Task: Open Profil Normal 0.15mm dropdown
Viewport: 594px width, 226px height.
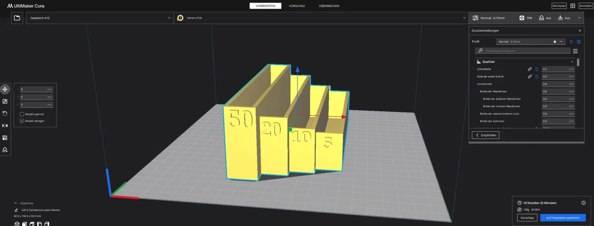Action: coord(531,42)
